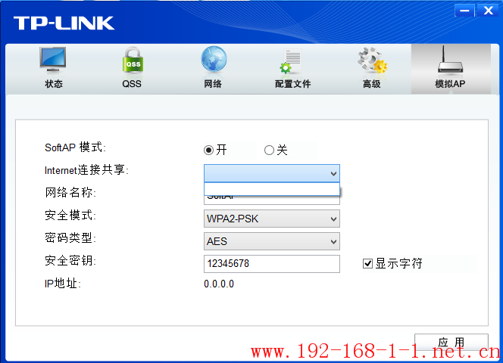The height and width of the screenshot is (363, 503).
Task: Open the 配置文件 document icon
Action: point(291,61)
